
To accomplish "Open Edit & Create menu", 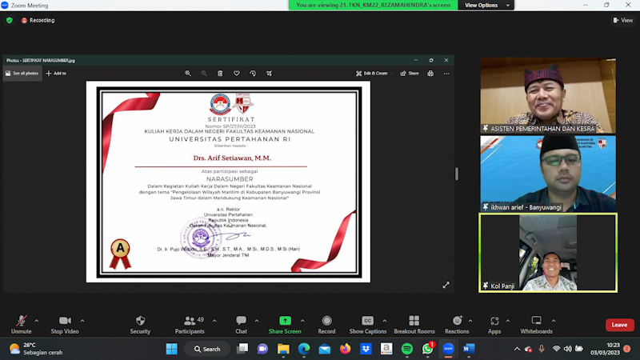I will (374, 74).
